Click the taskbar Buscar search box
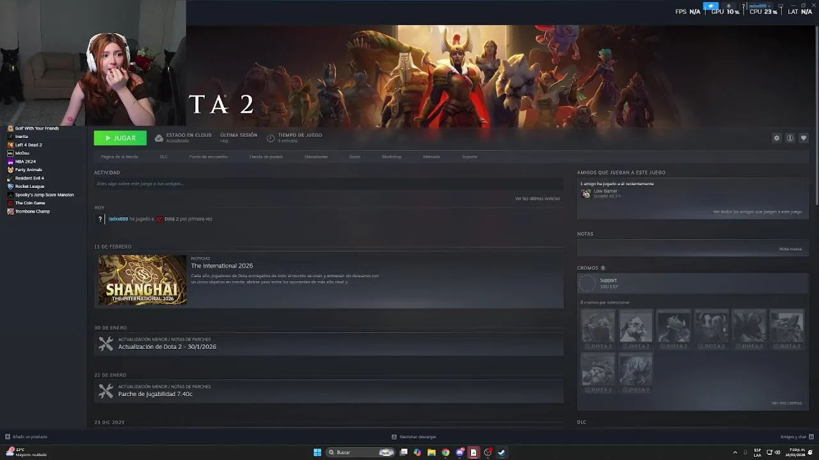Screen dimensions: 819x460 tap(360, 452)
